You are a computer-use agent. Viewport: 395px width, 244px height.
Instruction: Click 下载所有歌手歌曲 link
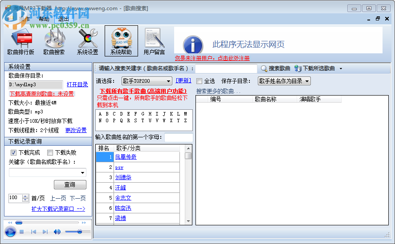click(143, 91)
